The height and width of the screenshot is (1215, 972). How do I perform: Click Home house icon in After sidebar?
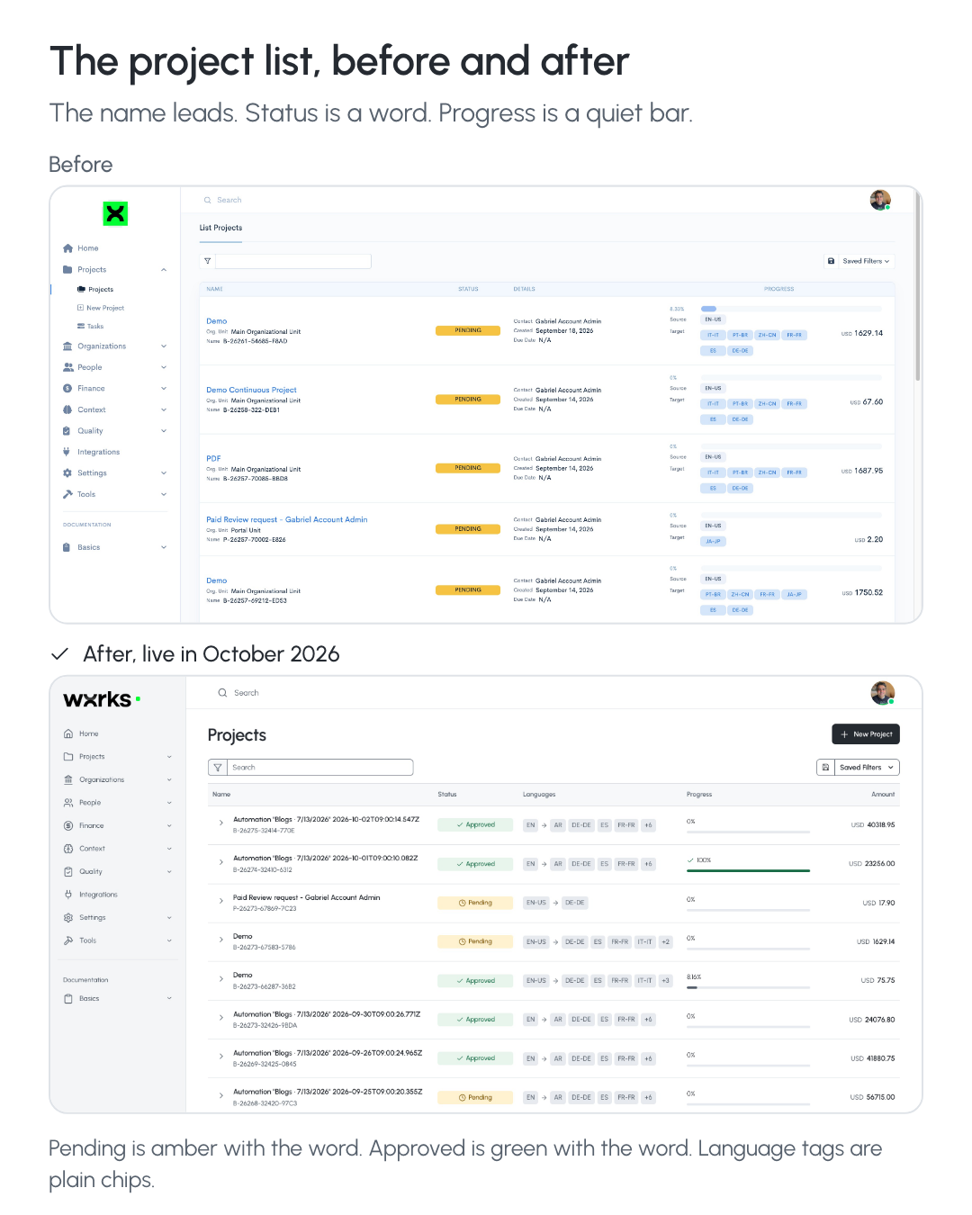pos(68,733)
